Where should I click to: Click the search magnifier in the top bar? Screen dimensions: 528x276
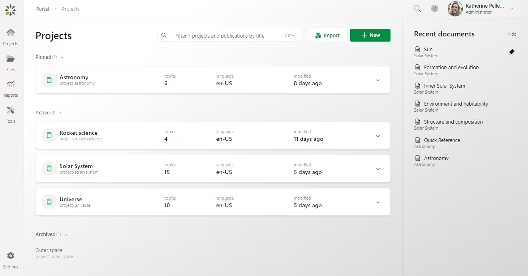coord(417,8)
